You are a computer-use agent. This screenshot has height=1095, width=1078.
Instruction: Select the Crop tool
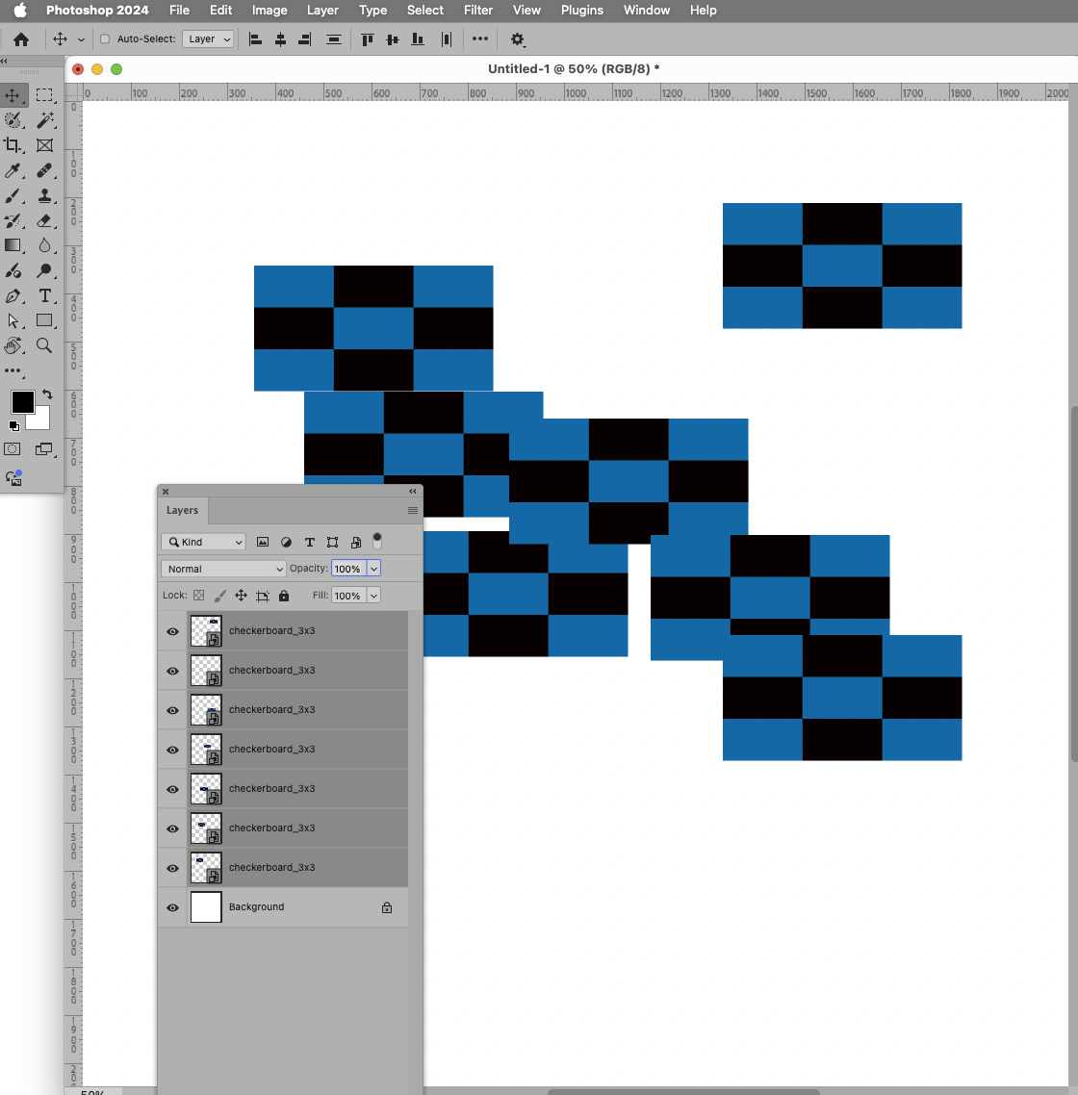pos(13,145)
